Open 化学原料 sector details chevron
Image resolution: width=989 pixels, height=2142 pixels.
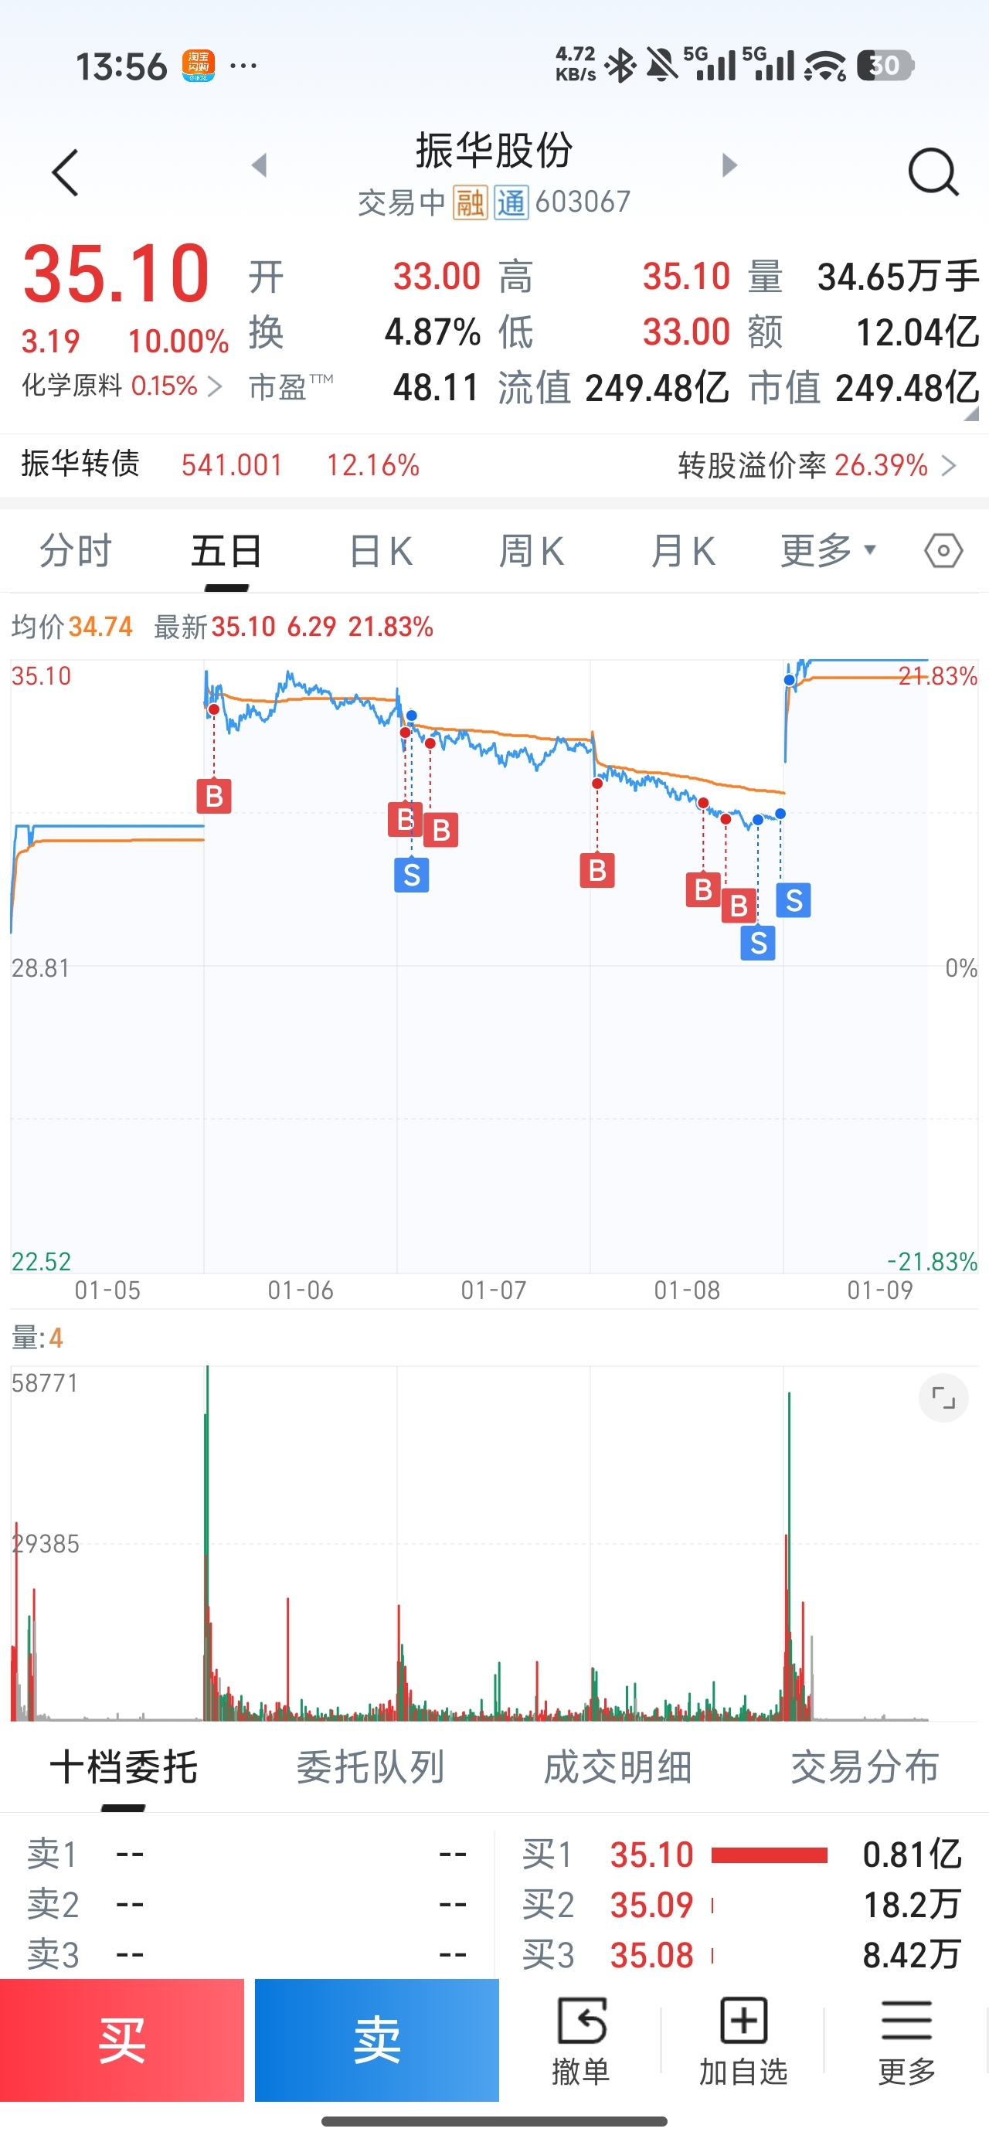(x=215, y=386)
